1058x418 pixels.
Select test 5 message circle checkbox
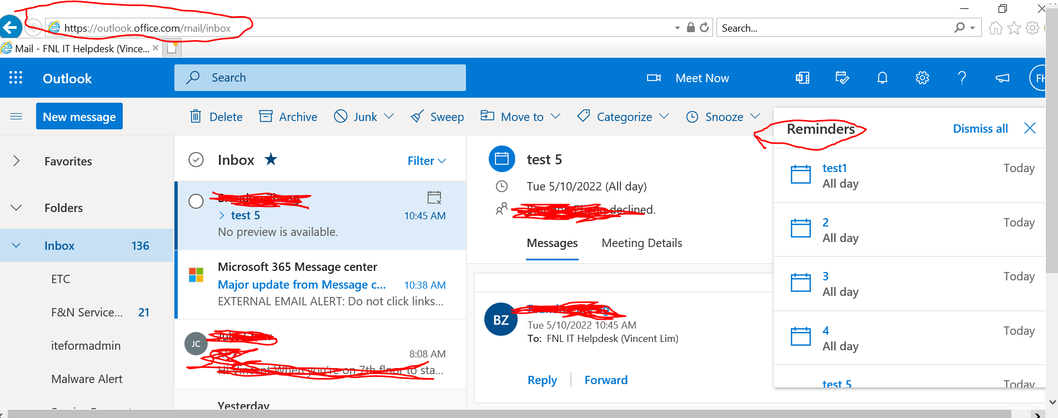[x=196, y=201]
